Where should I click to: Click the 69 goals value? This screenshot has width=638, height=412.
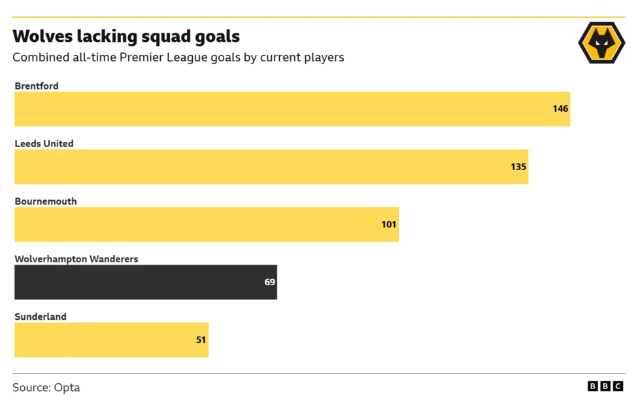pyautogui.click(x=269, y=283)
